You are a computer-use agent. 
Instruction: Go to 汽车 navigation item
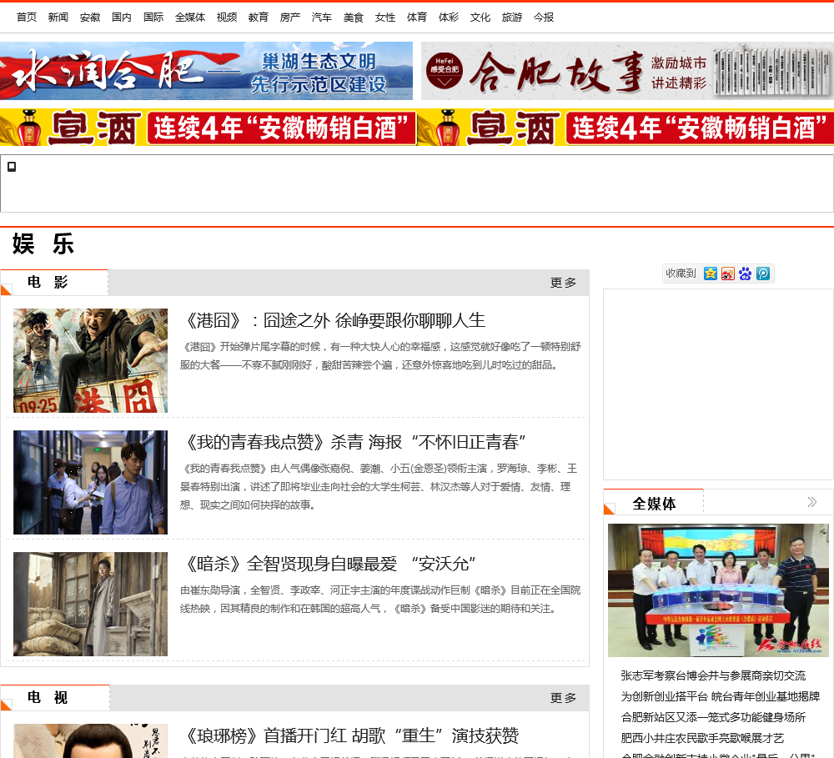[x=321, y=18]
